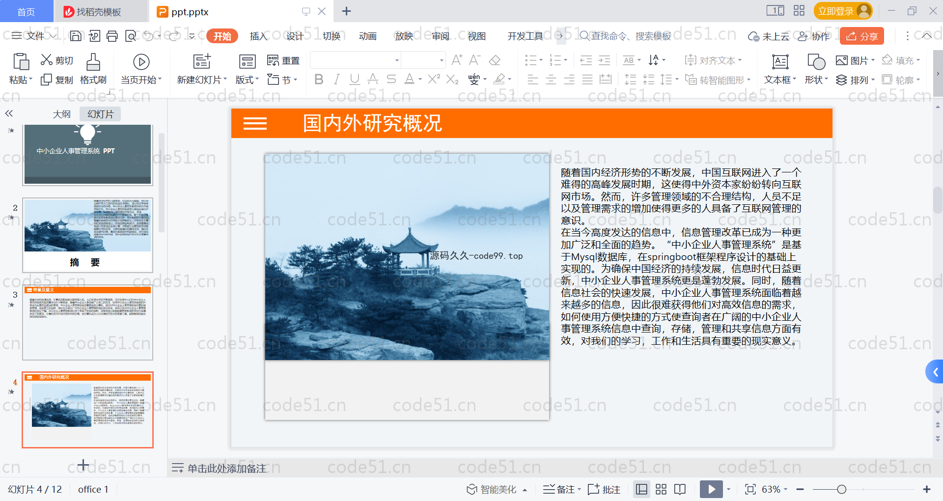This screenshot has height=501, width=943.
Task: Insert a Text Box (文本框)
Action: click(780, 69)
